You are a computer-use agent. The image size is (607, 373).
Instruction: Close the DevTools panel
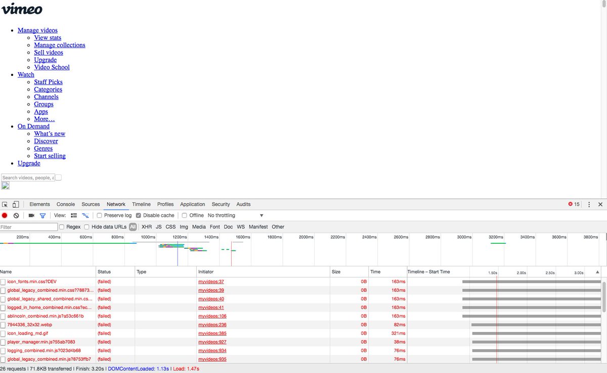tap(600, 205)
